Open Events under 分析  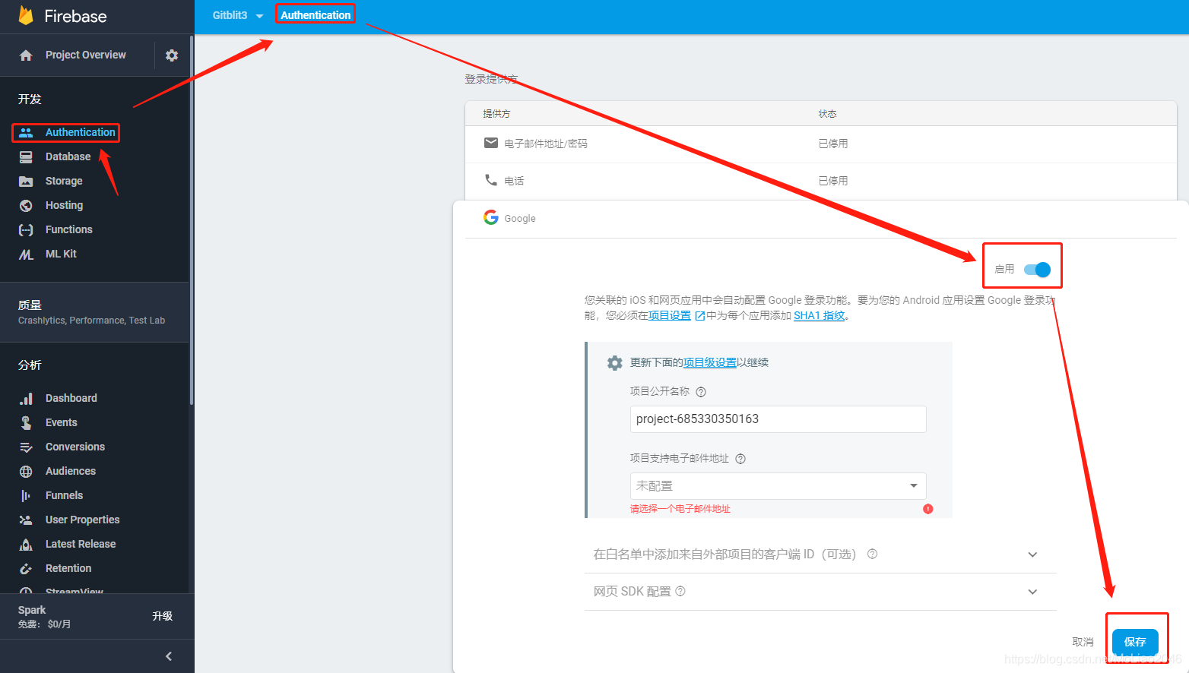pyautogui.click(x=61, y=422)
